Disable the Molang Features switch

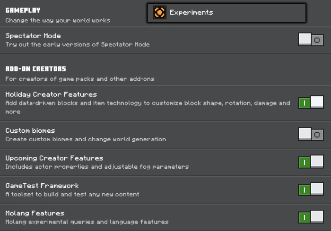point(311,217)
